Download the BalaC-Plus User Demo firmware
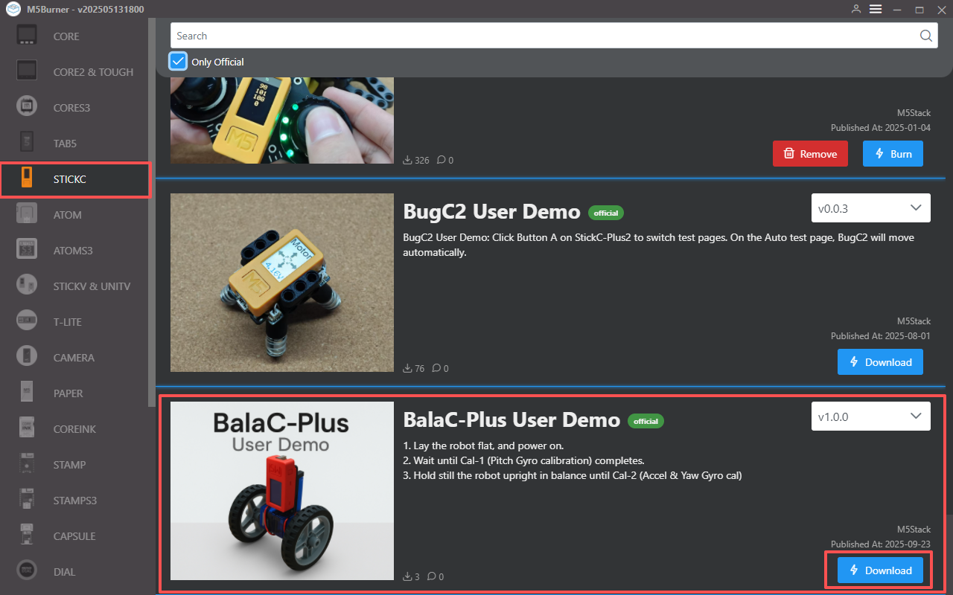The width and height of the screenshot is (953, 595). (880, 570)
